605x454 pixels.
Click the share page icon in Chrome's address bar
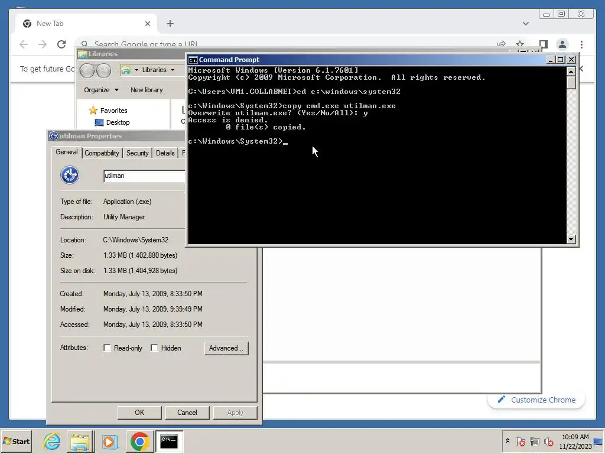[x=501, y=44]
